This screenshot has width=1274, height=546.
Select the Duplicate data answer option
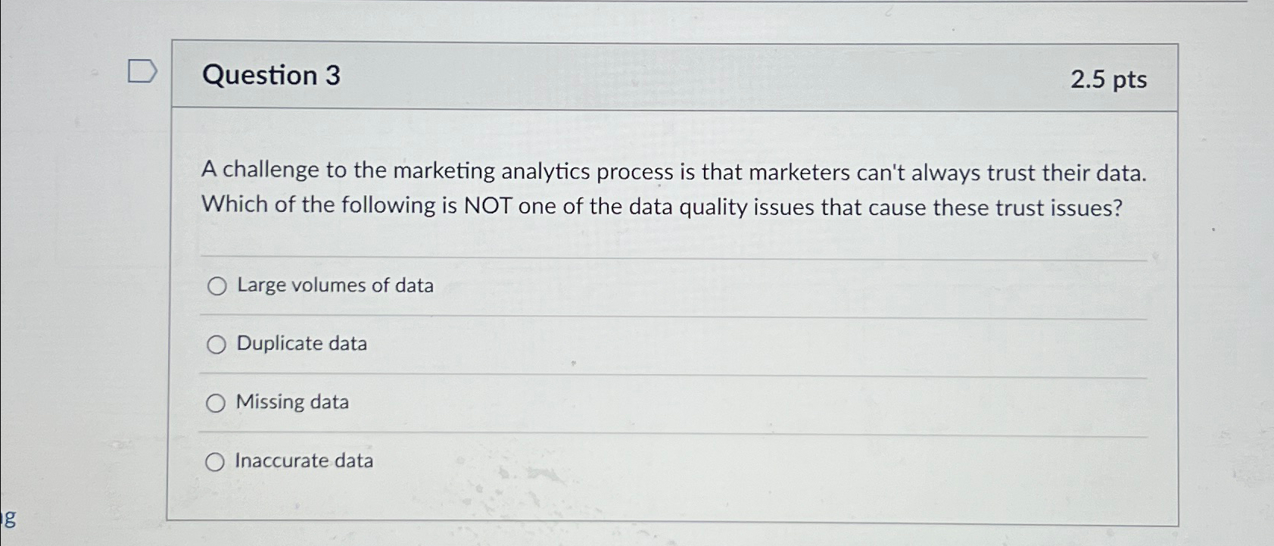(x=217, y=345)
